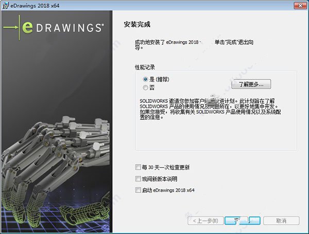The height and width of the screenshot is (234, 309).
Task: Close the eDrawings 2018 x64 installer window
Action: 300,6
